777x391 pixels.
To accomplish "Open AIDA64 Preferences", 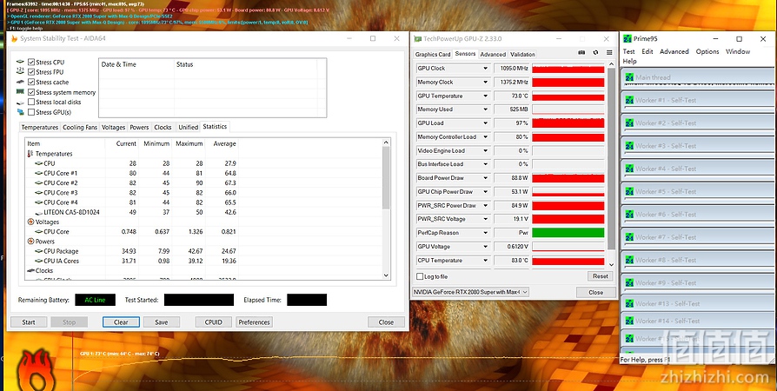I will (x=254, y=322).
